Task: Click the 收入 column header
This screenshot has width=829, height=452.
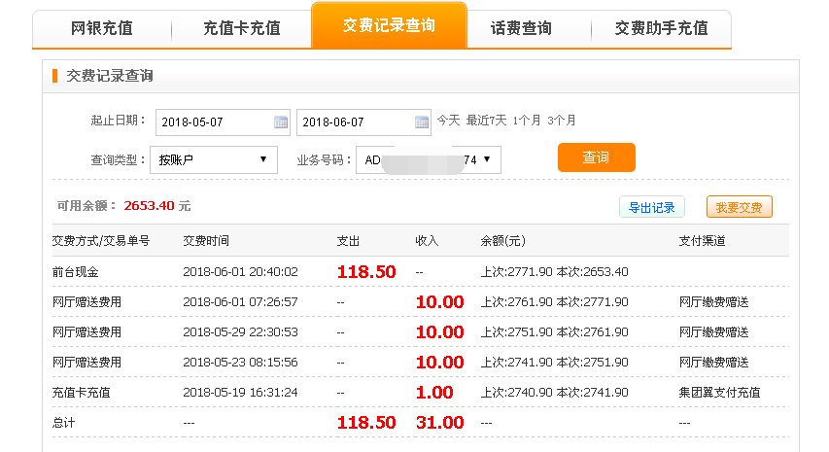Action: 427,241
